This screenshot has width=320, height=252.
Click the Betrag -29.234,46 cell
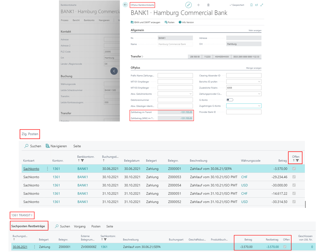279,177
